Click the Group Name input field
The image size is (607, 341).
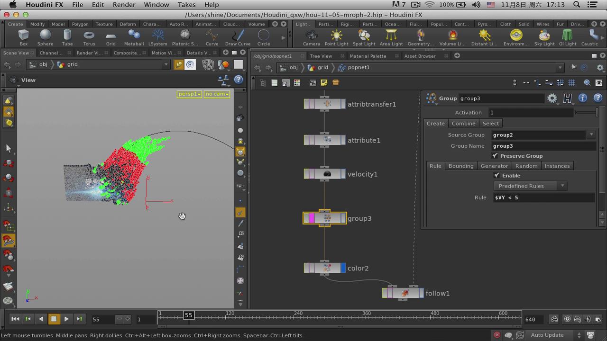point(544,146)
